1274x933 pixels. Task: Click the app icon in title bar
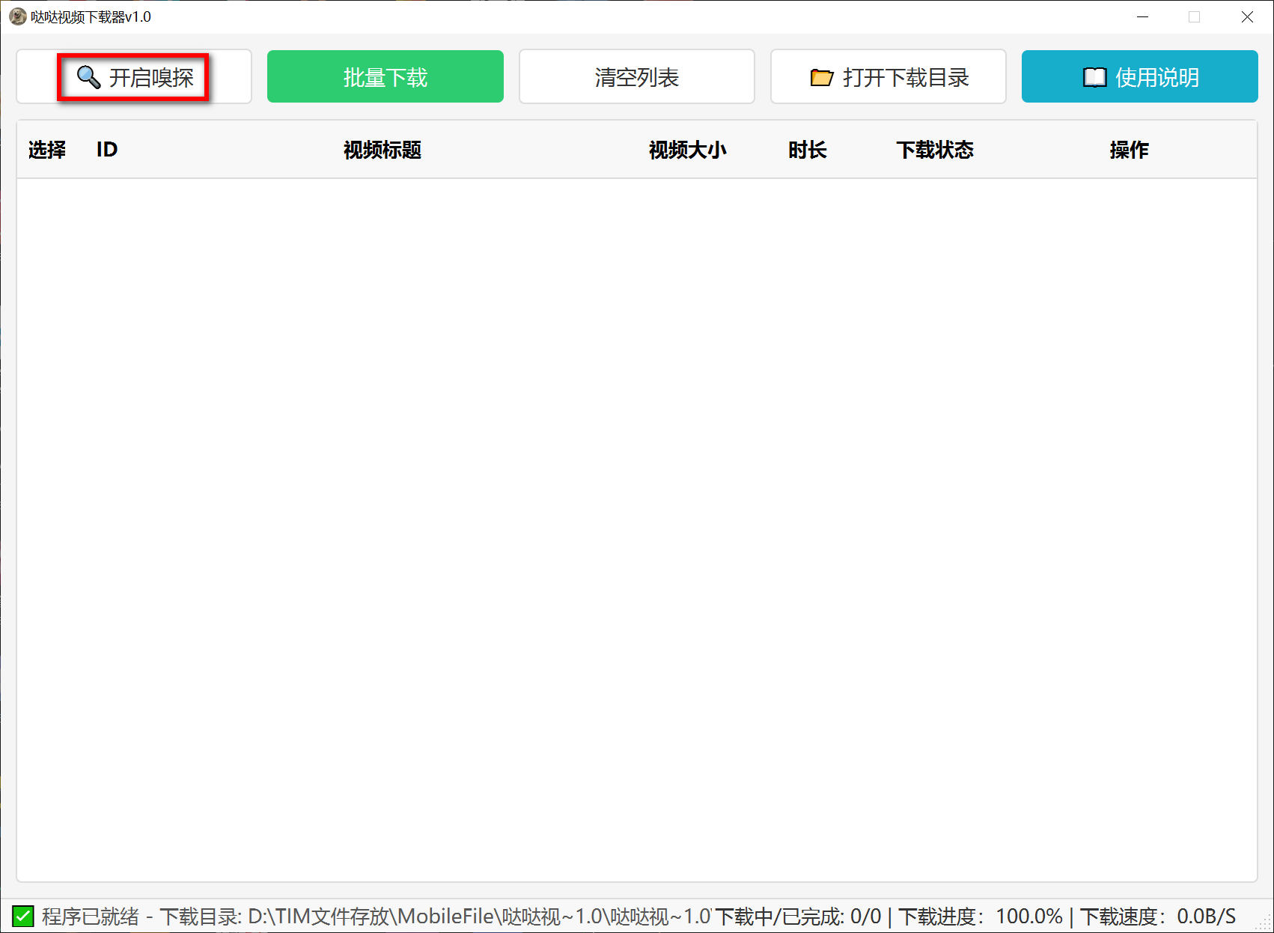pyautogui.click(x=17, y=16)
